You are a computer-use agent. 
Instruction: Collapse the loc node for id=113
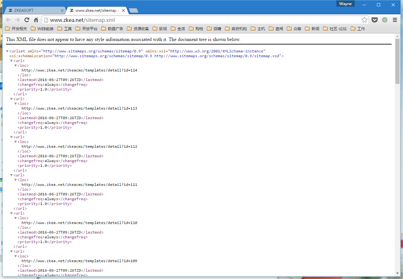pos(16,104)
